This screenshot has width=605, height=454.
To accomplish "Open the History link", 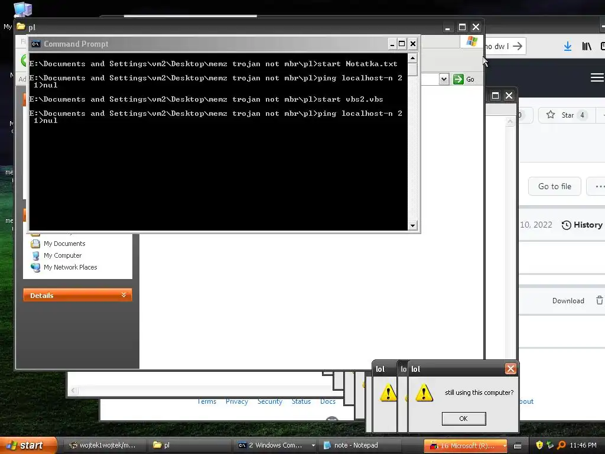I will click(x=582, y=225).
